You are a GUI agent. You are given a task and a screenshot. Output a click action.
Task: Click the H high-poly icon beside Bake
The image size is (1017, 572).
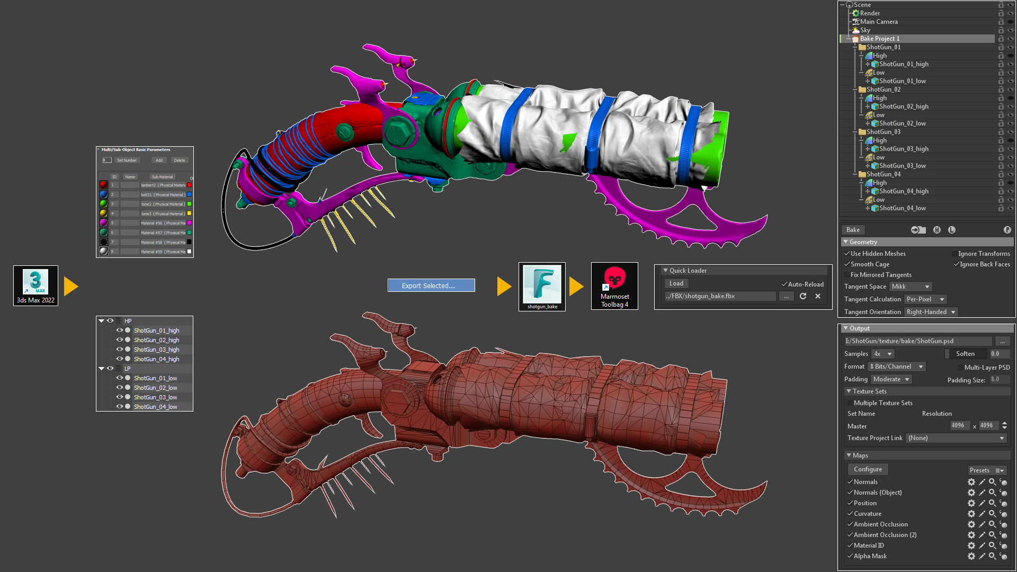click(936, 230)
